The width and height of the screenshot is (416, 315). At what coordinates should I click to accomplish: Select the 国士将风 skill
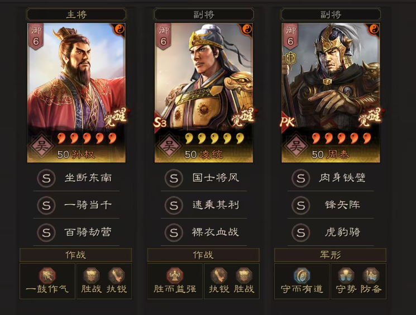204,178
